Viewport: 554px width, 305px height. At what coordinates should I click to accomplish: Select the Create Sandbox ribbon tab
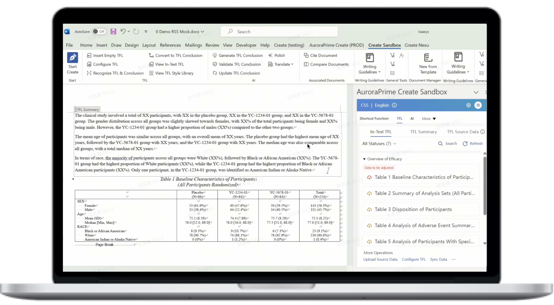coord(385,45)
